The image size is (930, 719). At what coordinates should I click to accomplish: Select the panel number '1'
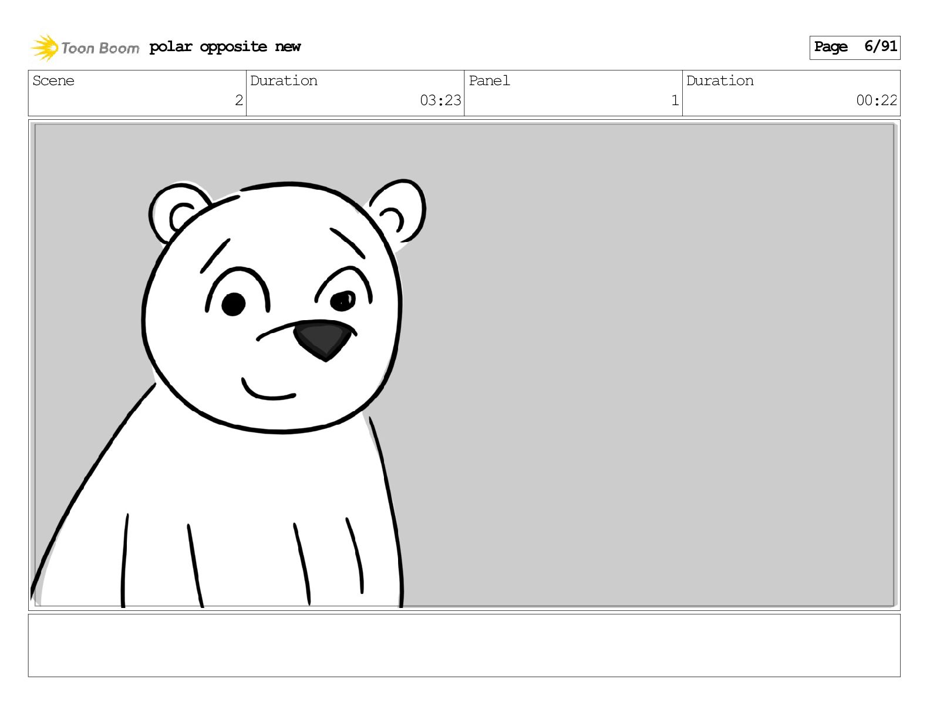675,100
